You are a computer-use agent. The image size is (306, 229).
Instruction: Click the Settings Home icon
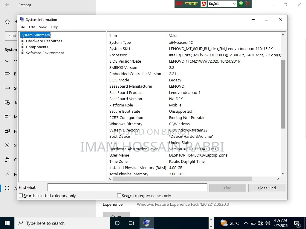[7, 21]
